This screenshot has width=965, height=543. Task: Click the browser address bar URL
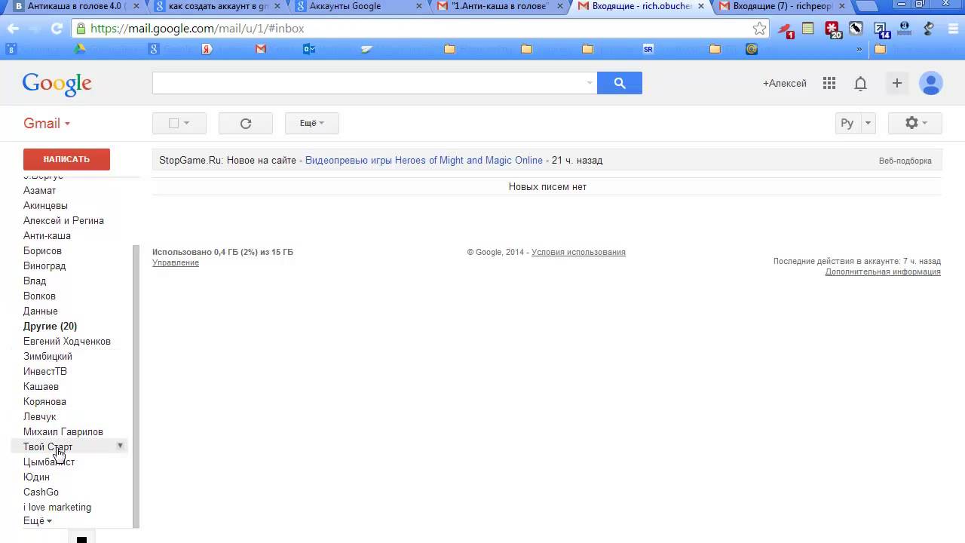(197, 29)
